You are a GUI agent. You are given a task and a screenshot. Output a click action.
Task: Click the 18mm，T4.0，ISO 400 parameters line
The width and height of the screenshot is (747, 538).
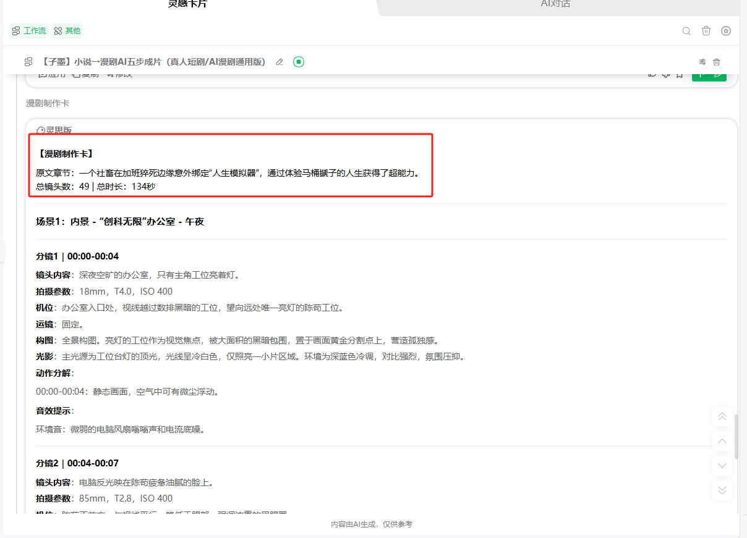coord(105,292)
